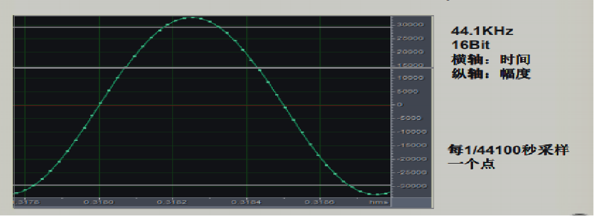This screenshot has width=594, height=216.
Task: Click the 横轴: 时间 annotation
Action: (x=490, y=59)
